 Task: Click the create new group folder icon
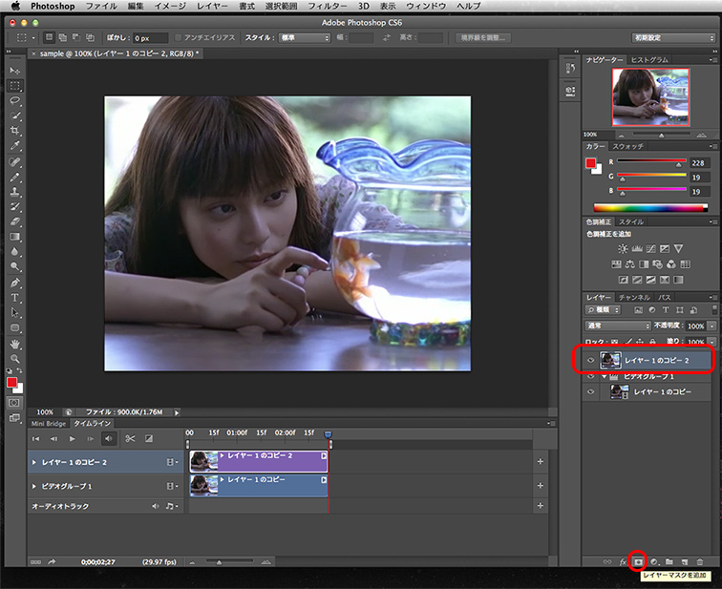pyautogui.click(x=669, y=562)
